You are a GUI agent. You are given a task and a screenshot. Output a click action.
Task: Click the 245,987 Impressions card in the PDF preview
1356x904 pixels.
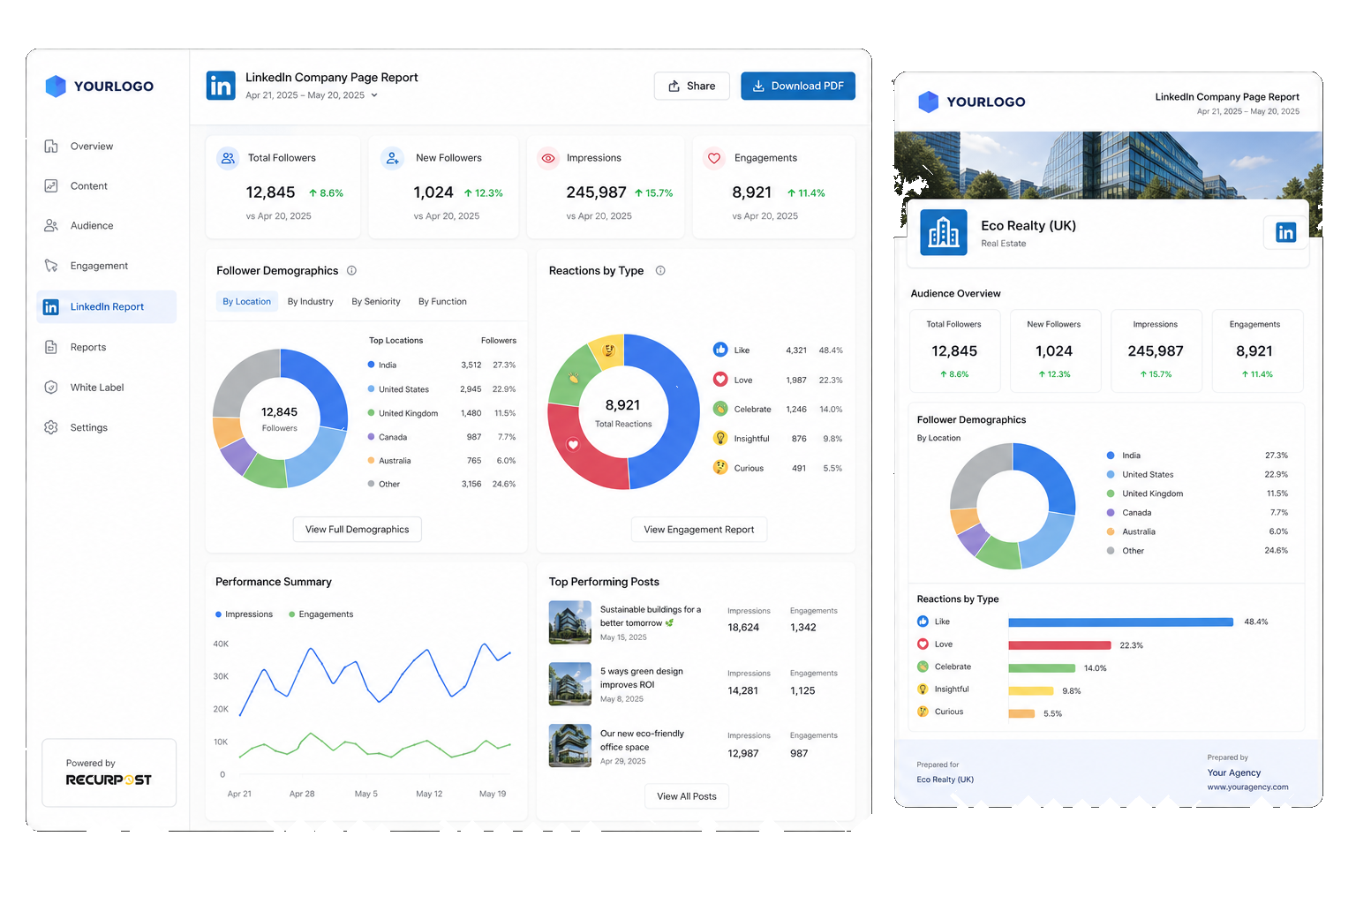pos(1155,350)
